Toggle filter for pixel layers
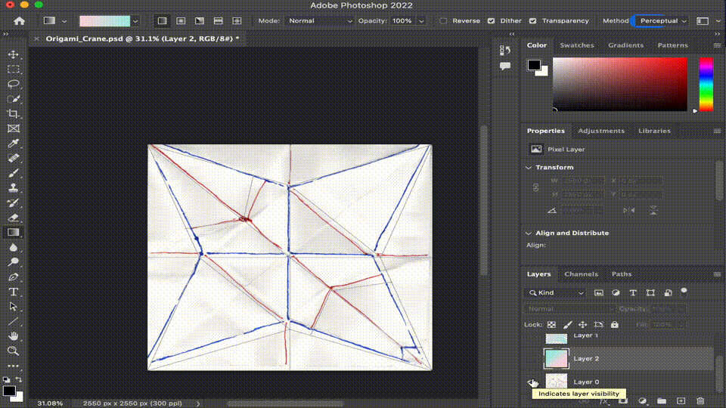The height and width of the screenshot is (408, 726). [599, 293]
